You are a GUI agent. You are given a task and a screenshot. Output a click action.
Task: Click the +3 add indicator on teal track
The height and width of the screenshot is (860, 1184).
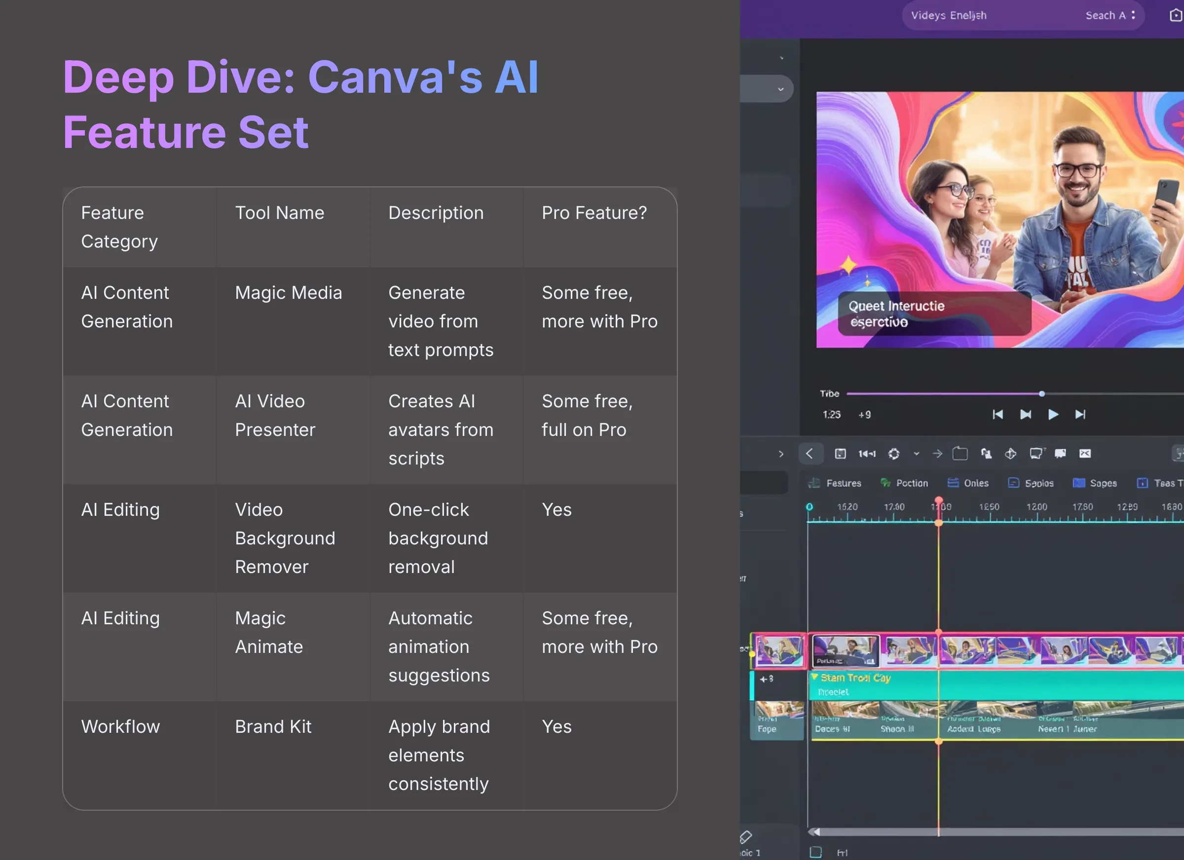tap(766, 679)
